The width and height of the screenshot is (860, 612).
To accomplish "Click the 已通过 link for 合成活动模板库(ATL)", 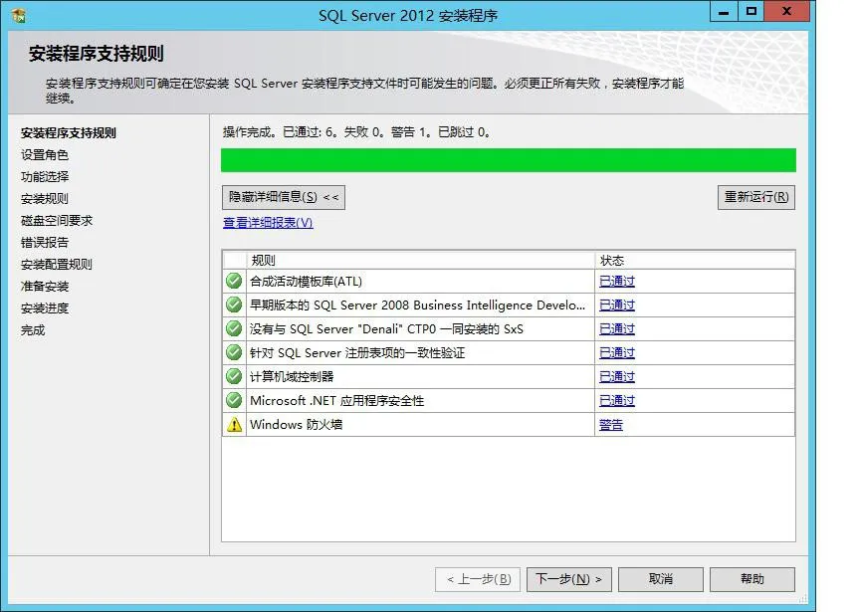I will (x=616, y=281).
